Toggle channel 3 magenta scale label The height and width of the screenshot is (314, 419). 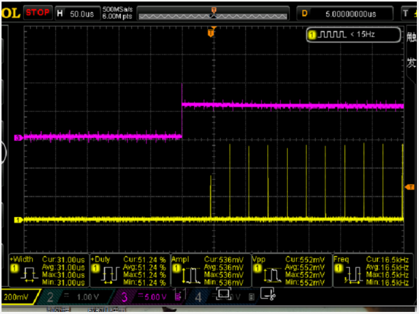143,296
